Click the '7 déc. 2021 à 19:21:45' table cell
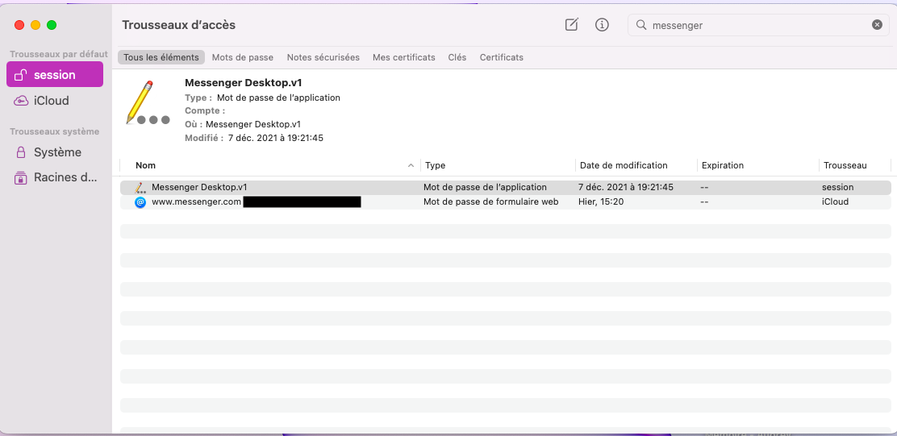Viewport: 897px width, 436px height. (626, 188)
